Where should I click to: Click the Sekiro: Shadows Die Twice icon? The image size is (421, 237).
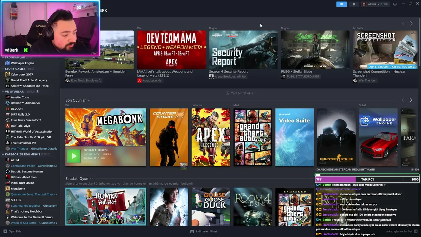pos(8,86)
